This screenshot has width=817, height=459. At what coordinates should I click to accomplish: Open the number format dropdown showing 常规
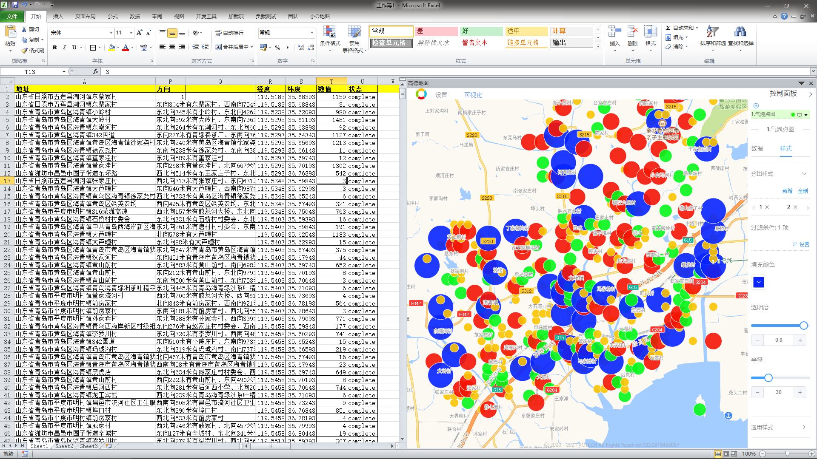point(312,33)
